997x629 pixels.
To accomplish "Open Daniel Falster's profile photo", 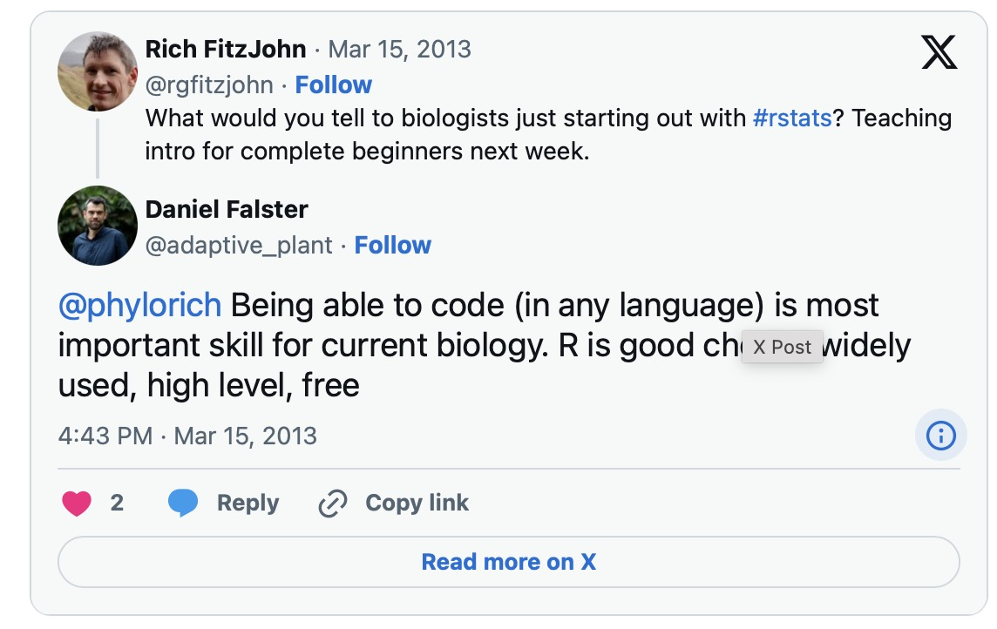I will coord(98,226).
